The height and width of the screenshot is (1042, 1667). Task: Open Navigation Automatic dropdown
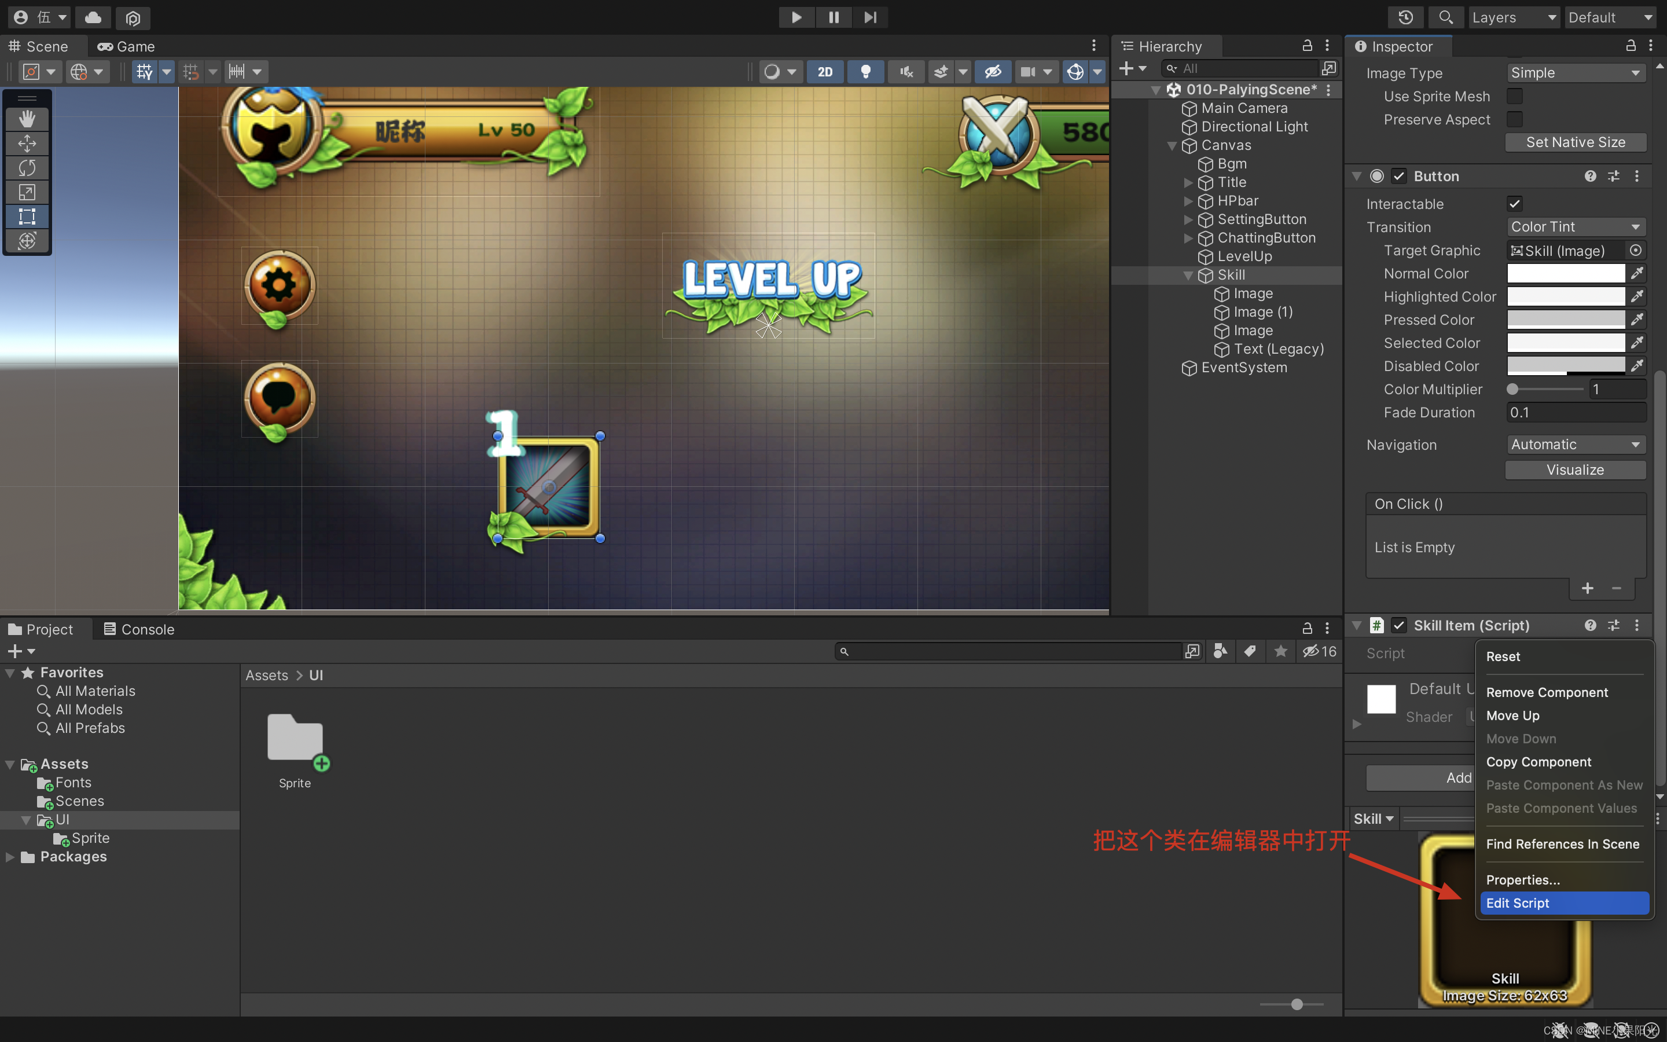tap(1576, 445)
